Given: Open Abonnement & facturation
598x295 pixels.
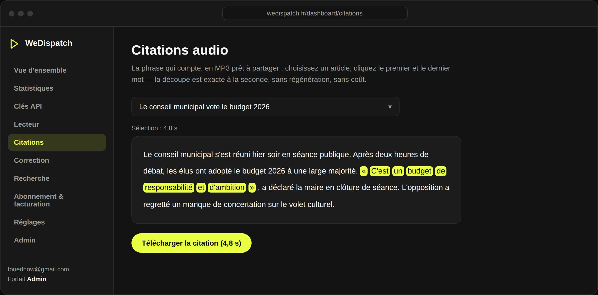Looking at the screenshot, I should pos(57,200).
